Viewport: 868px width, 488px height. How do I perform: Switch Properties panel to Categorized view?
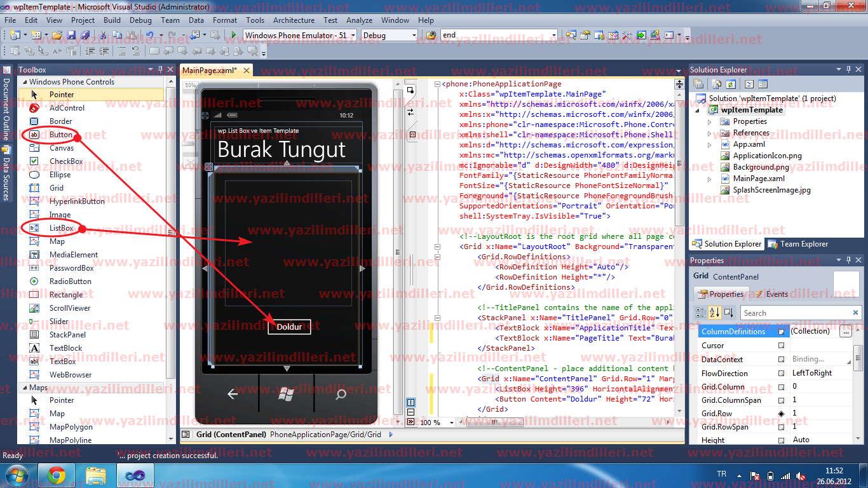click(x=701, y=313)
